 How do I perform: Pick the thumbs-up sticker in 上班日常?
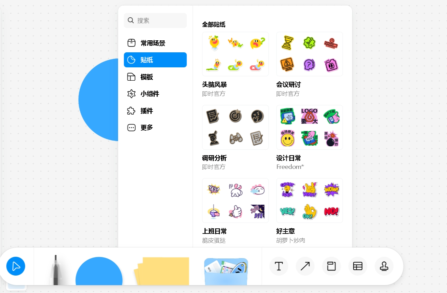[235, 211]
